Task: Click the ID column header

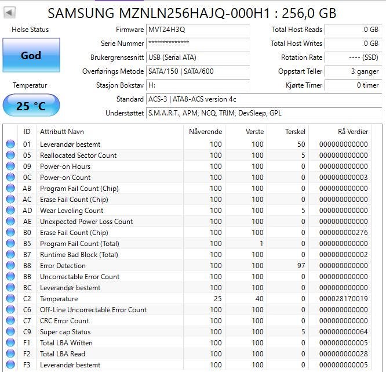Action: click(x=27, y=131)
